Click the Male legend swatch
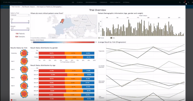Viewport: 193px width, 101px height. point(111,38)
